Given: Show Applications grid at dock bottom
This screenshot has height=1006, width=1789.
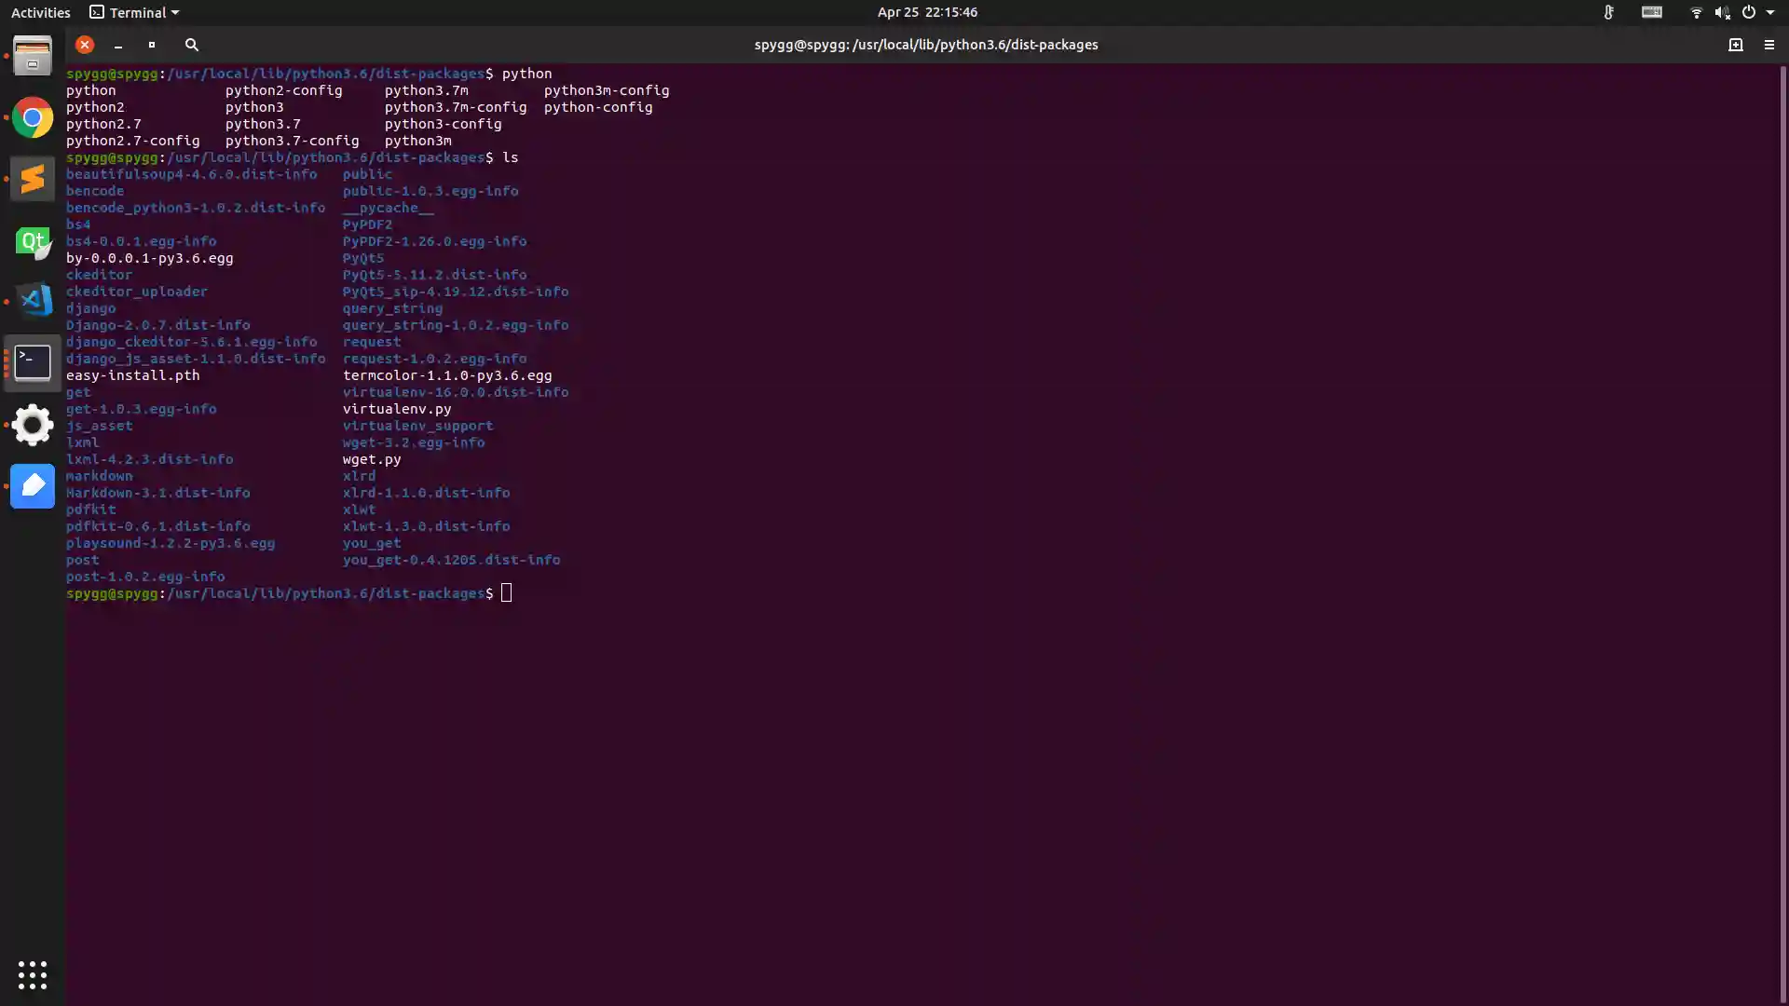Looking at the screenshot, I should 33,975.
